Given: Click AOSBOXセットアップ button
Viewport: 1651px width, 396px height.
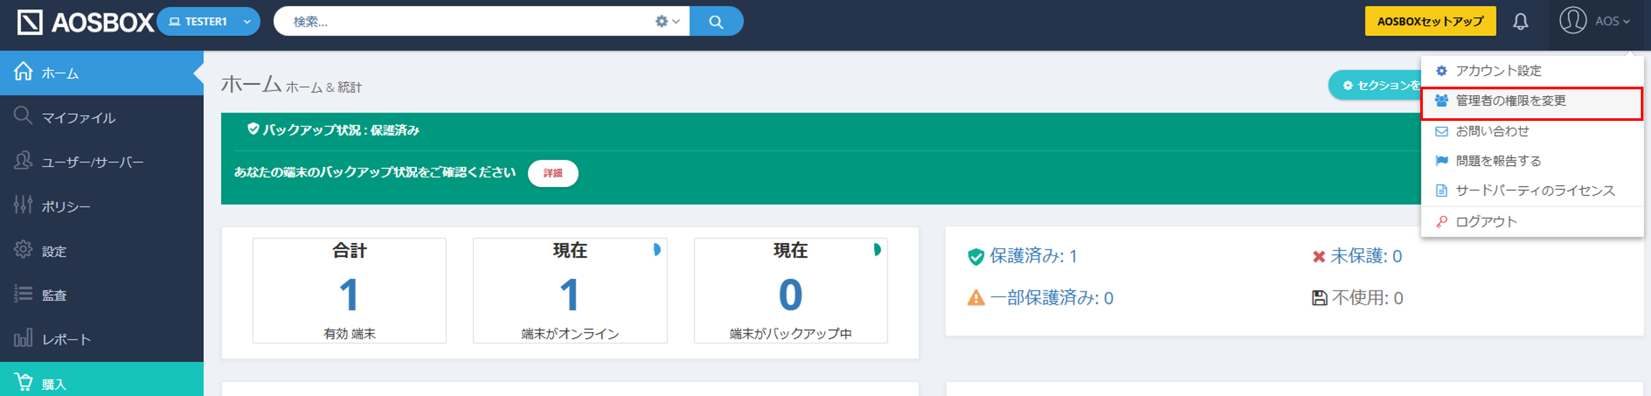Looking at the screenshot, I should 1430,22.
